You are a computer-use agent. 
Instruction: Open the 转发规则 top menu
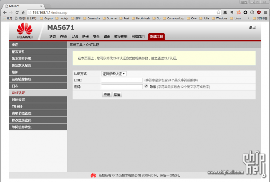coord(121,36)
